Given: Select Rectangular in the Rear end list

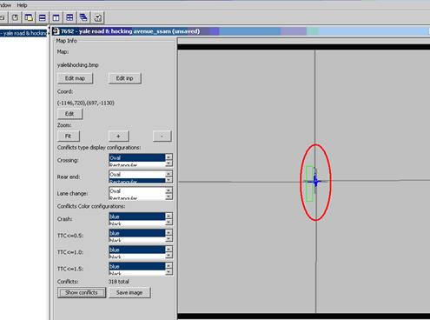Looking at the screenshot, I should coord(137,181).
